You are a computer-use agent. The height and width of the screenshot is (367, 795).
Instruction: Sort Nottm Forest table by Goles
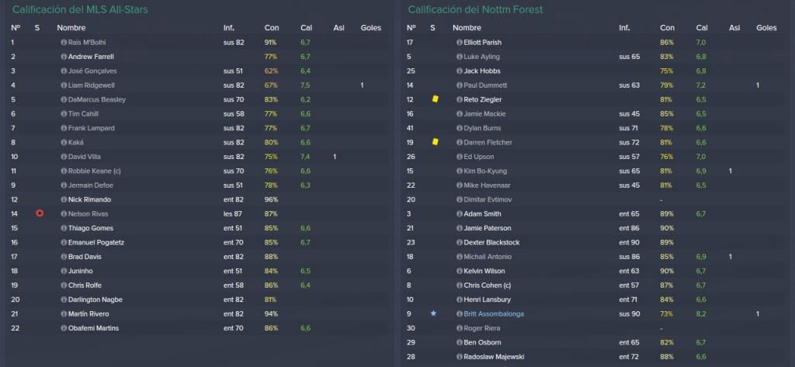766,28
